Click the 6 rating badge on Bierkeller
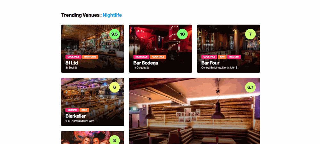The width and height of the screenshot is (320, 144). tap(115, 87)
